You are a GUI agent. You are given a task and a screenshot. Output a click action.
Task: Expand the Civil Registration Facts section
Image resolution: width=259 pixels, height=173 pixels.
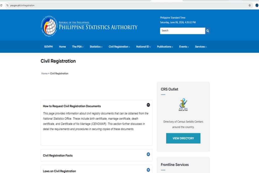(148, 154)
